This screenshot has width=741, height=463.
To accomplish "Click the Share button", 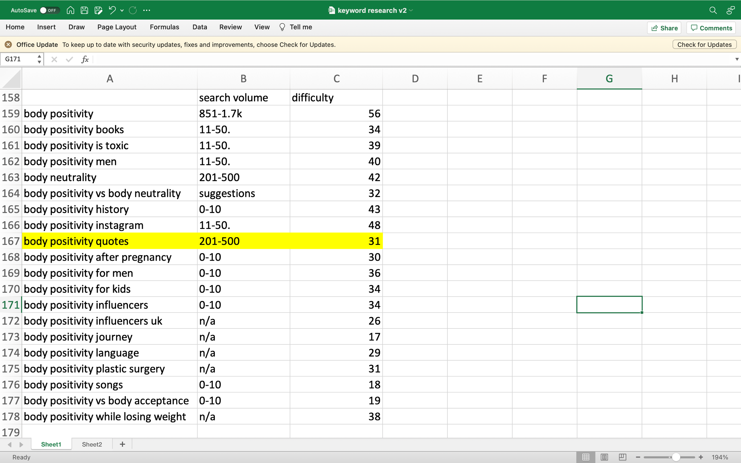I will pyautogui.click(x=664, y=28).
